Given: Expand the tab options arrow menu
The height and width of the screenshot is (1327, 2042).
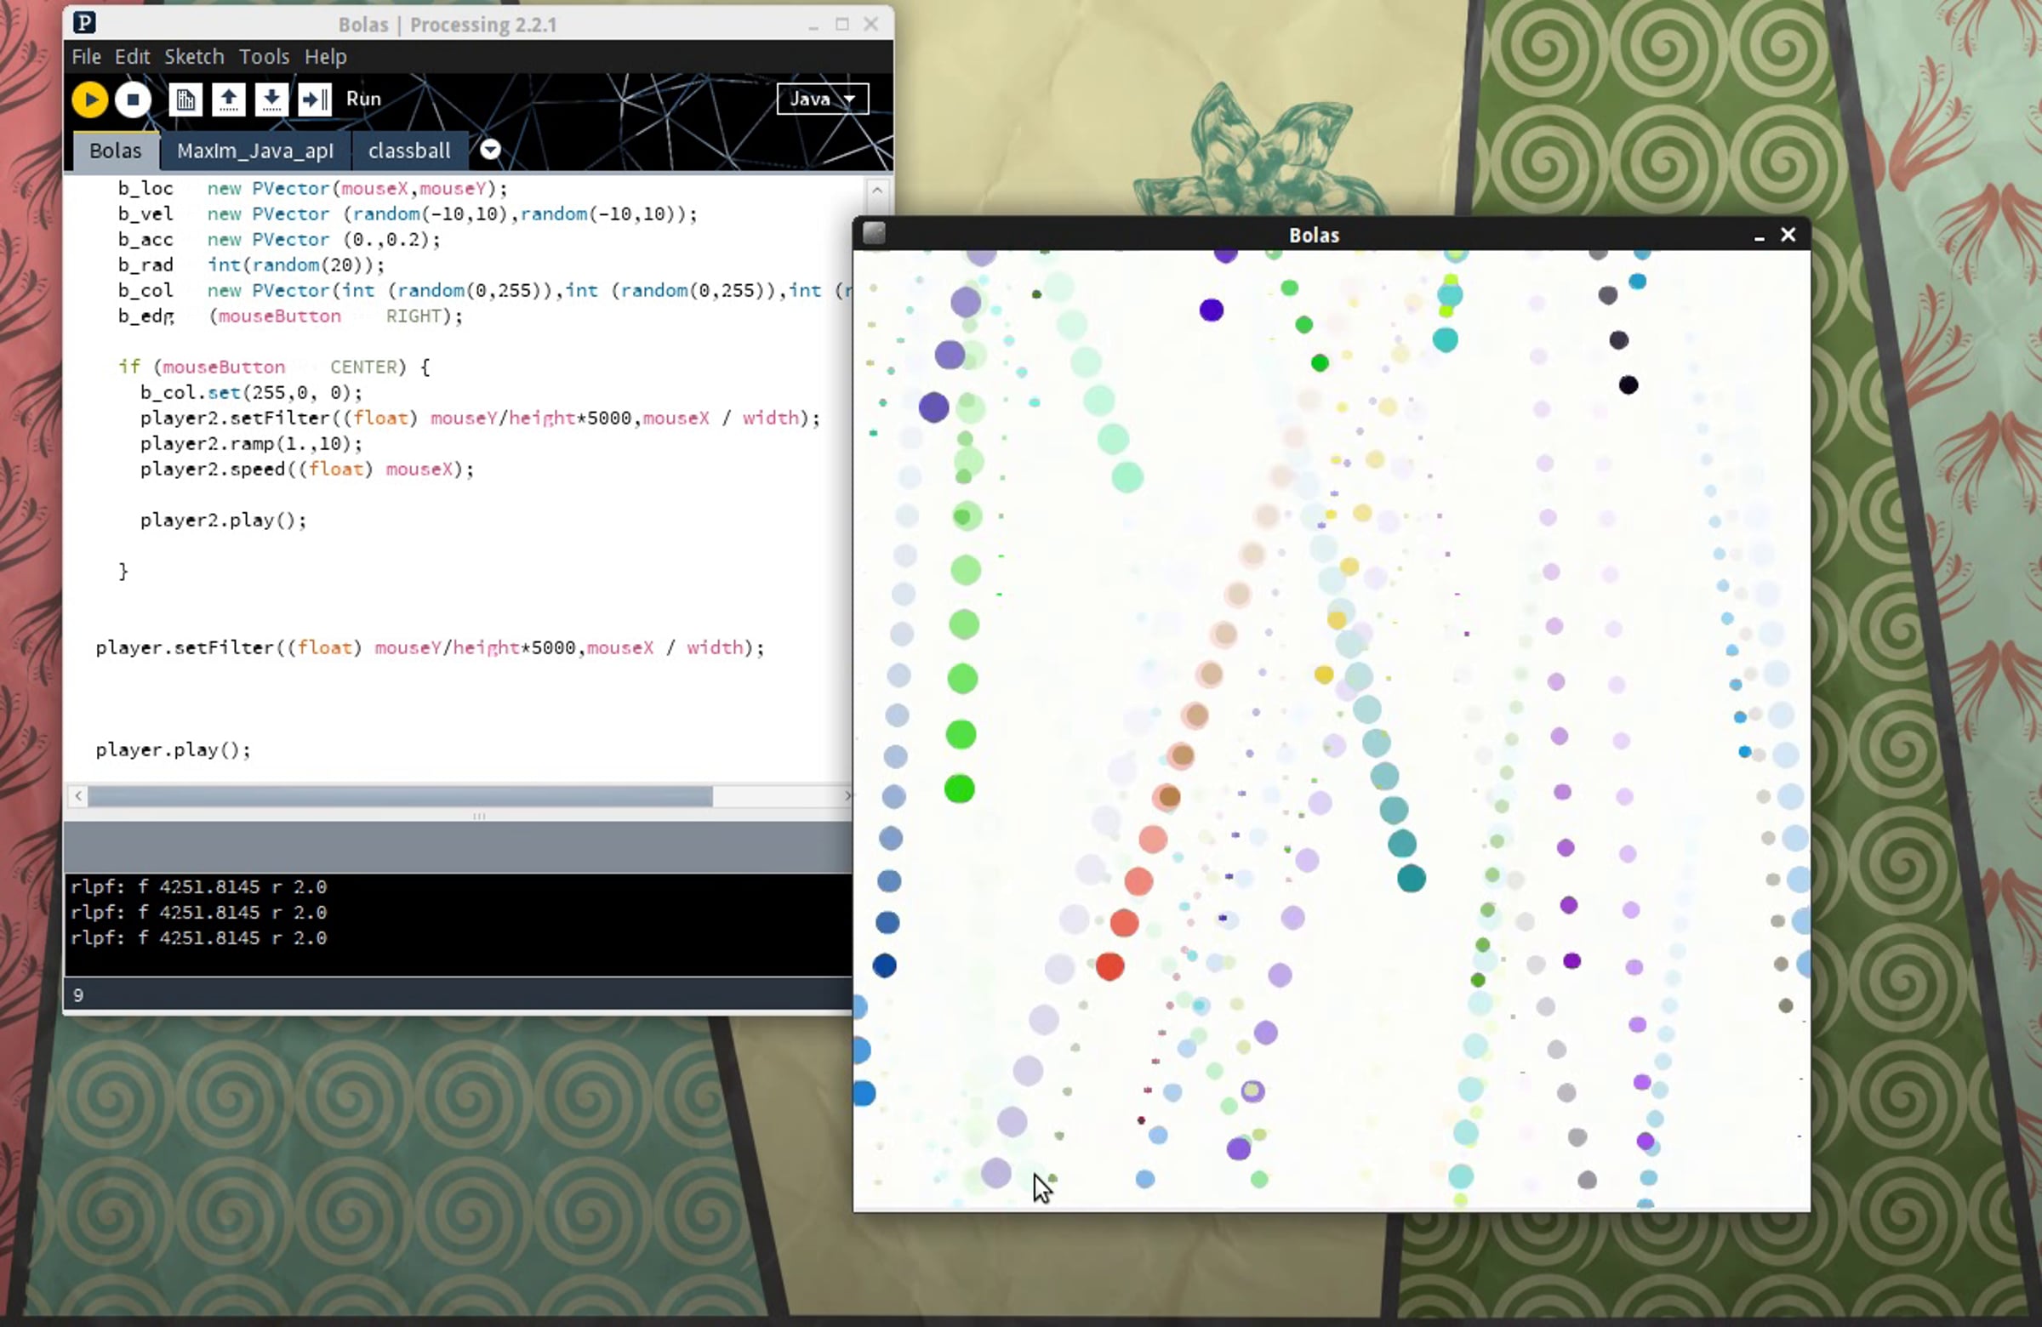Looking at the screenshot, I should pyautogui.click(x=490, y=150).
